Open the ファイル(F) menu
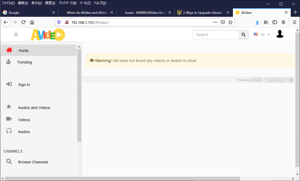This screenshot has height=181, width=300. (8, 3)
